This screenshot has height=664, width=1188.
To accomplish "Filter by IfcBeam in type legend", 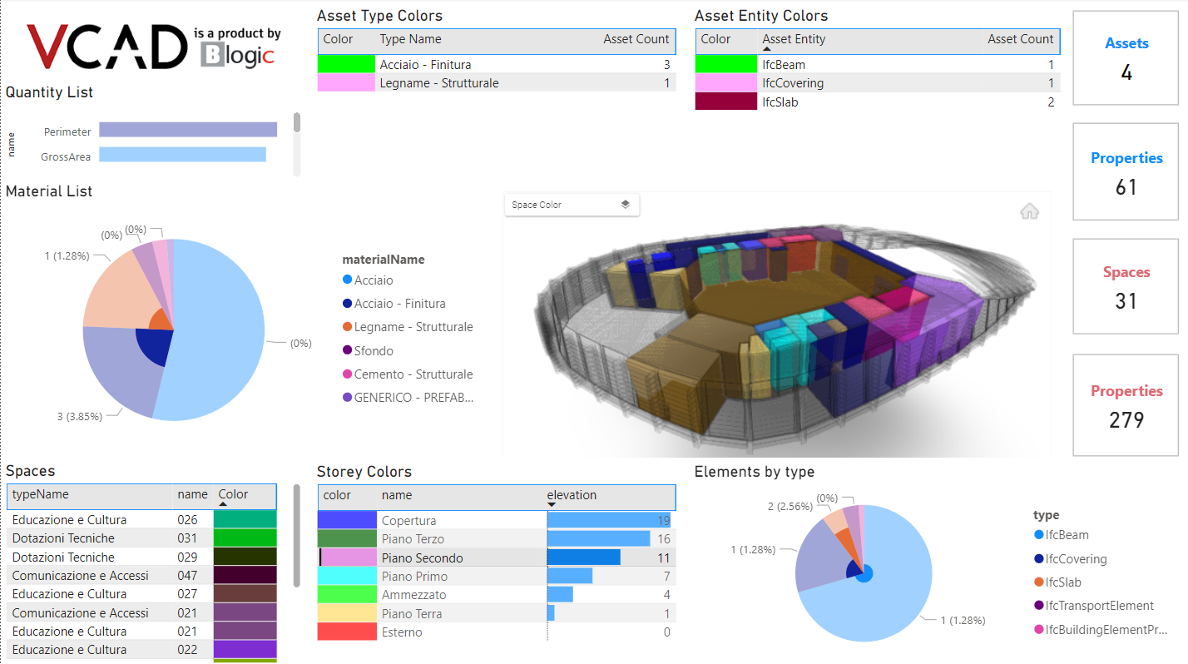I will pyautogui.click(x=1061, y=535).
